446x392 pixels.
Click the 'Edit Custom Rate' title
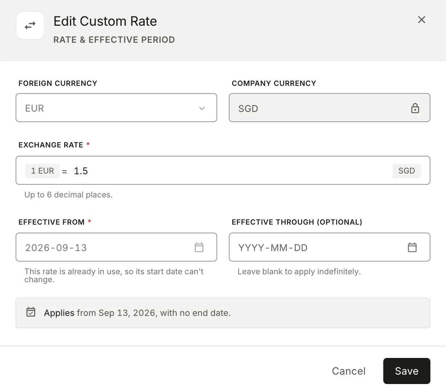pos(105,21)
